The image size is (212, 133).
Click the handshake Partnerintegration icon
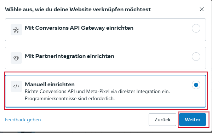[16, 58]
